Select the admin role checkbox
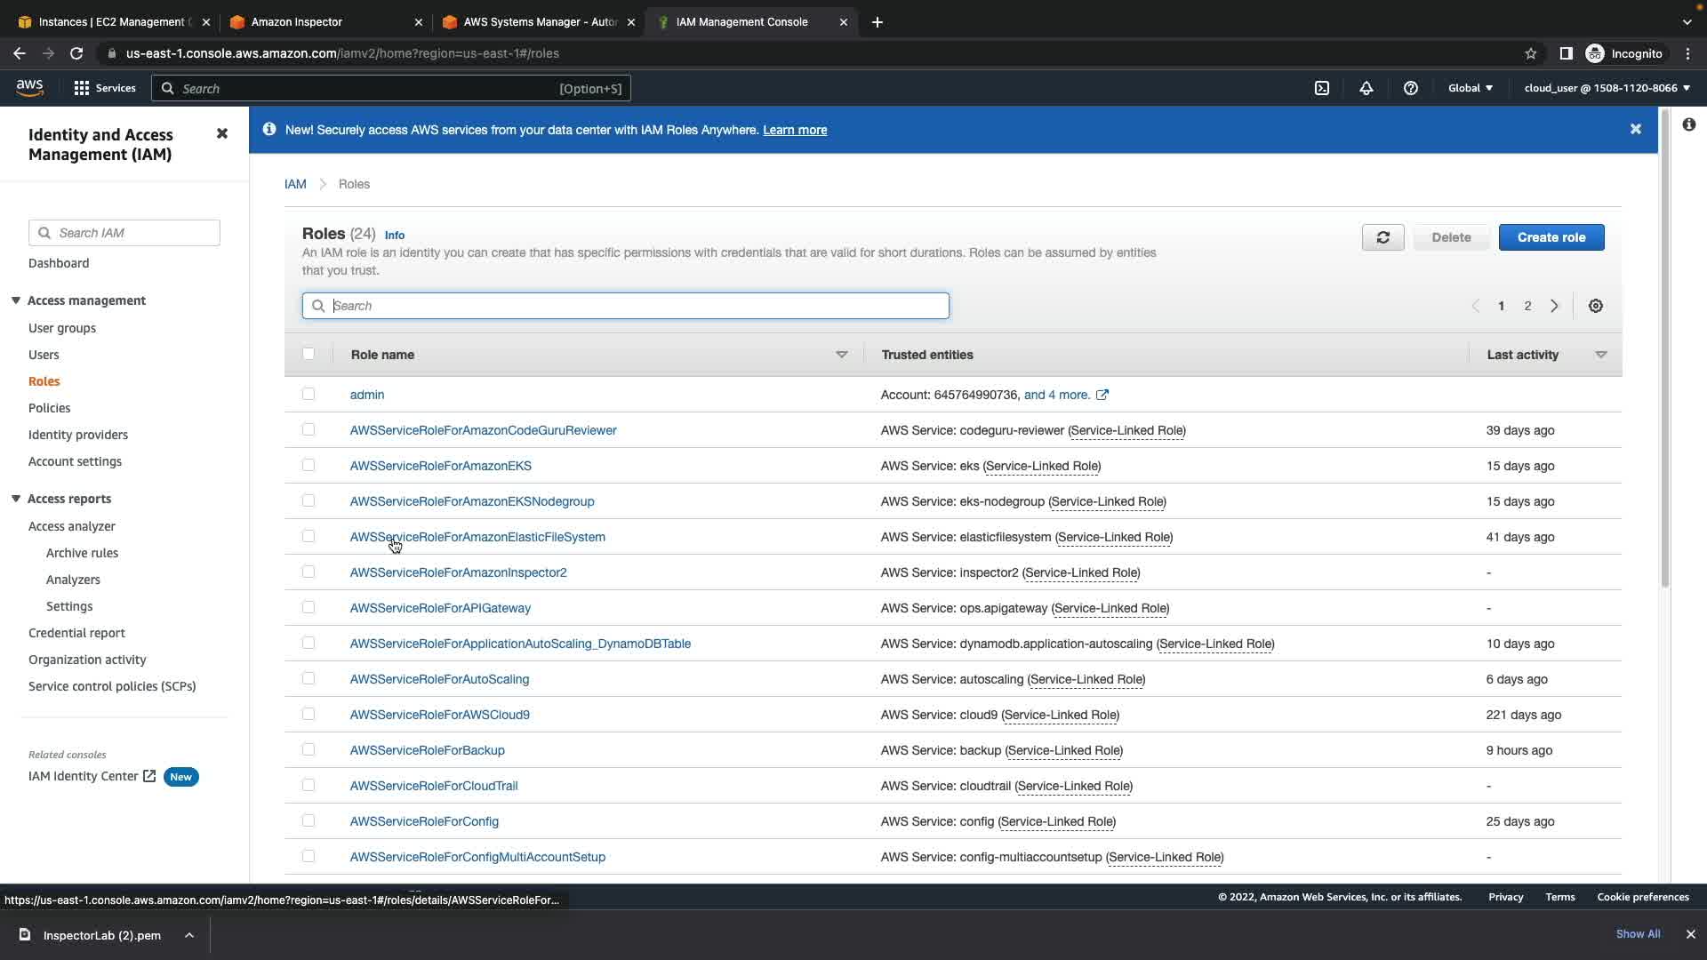Screen dimensions: 1707x960 [x=309, y=394]
